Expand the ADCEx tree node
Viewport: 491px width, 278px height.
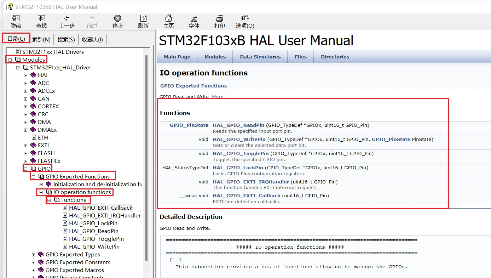pyautogui.click(x=25, y=91)
